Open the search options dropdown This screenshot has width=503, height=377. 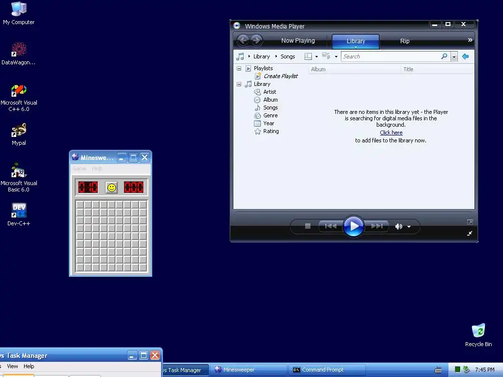454,57
